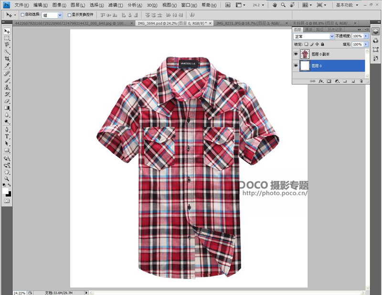
Task: Click the Add layer mask icon
Action: [329, 81]
